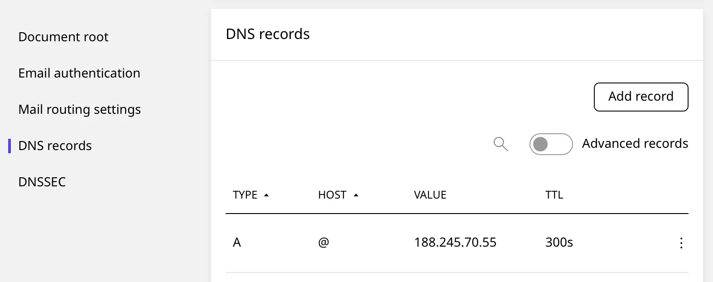
Task: Navigate to Email authentication settings
Action: click(79, 73)
